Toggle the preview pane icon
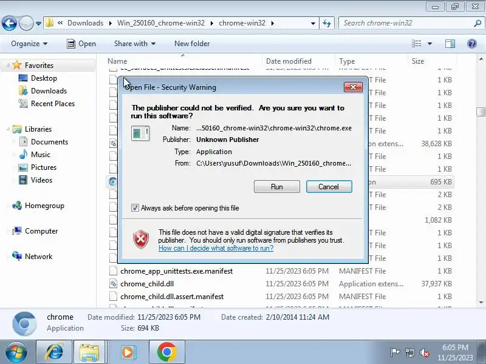486x364 pixels. 450,44
